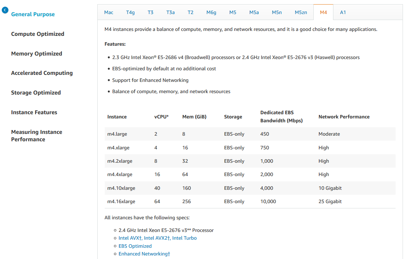The image size is (404, 259).
Task: Show the T3a instance tab
Action: [x=170, y=12]
